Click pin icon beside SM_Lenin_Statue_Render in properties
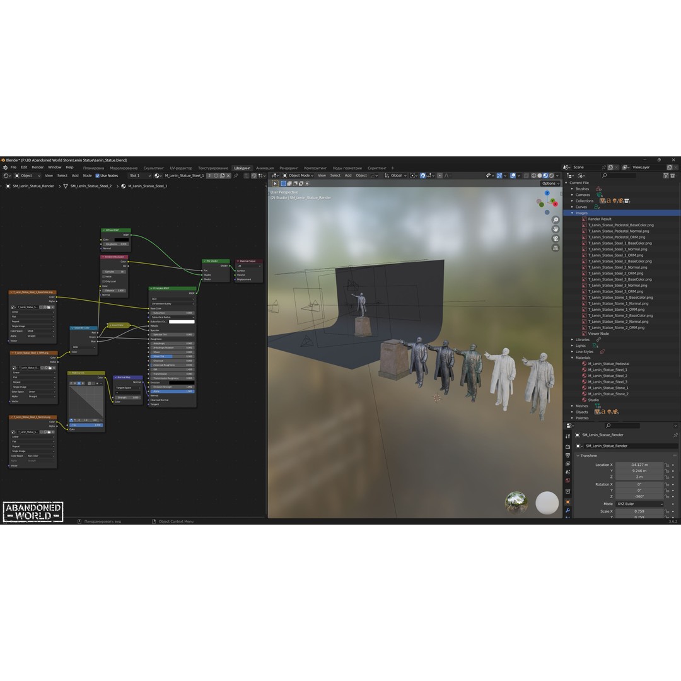The image size is (681, 681). pyautogui.click(x=675, y=434)
